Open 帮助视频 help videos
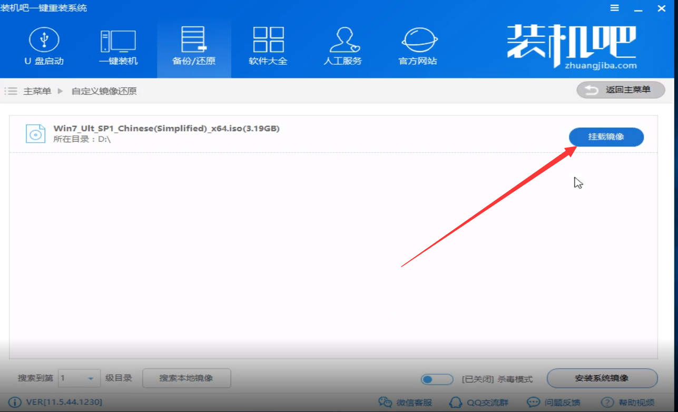The width and height of the screenshot is (678, 412). coord(607,402)
